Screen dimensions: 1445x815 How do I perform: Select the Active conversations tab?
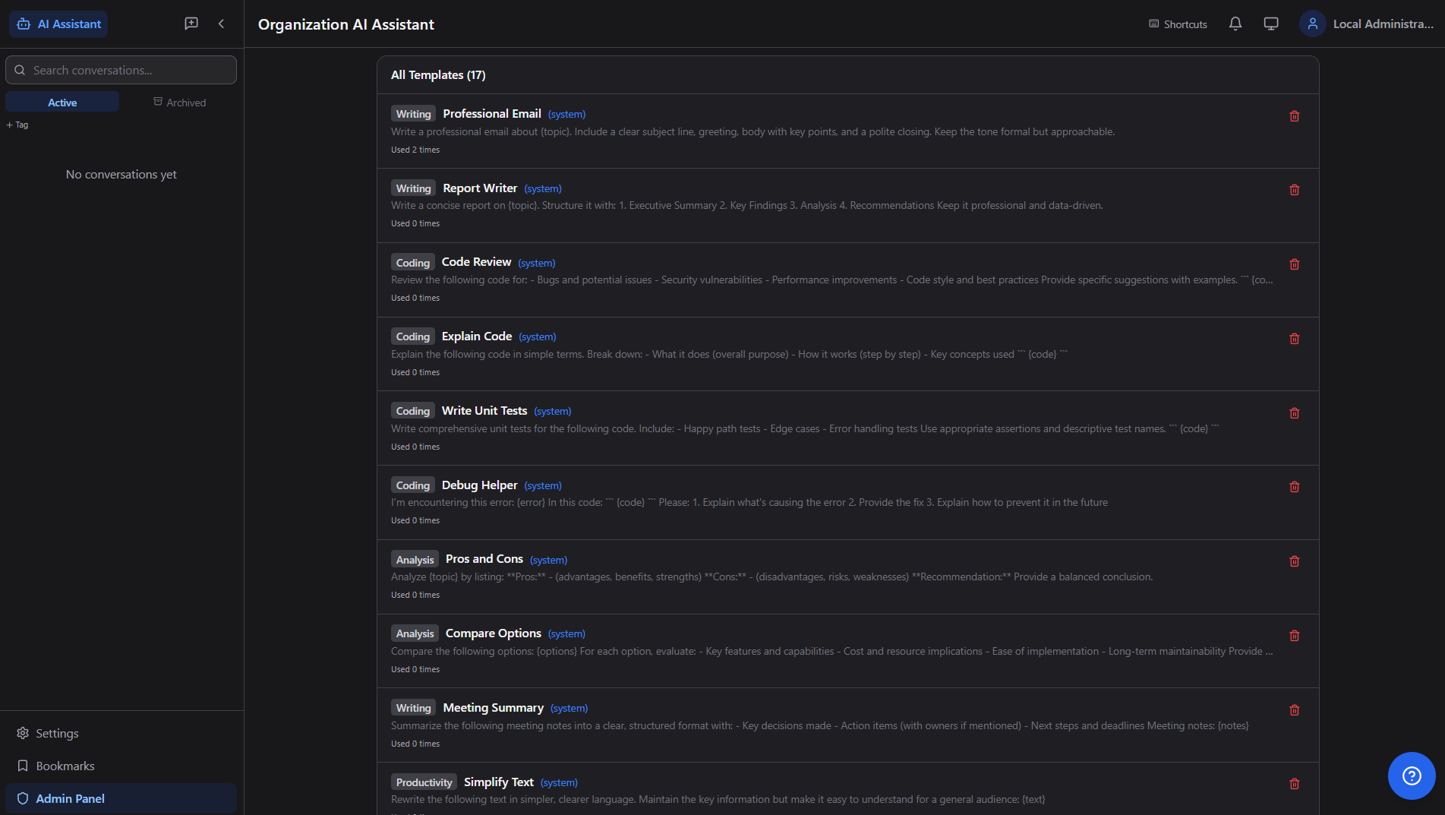pos(62,103)
